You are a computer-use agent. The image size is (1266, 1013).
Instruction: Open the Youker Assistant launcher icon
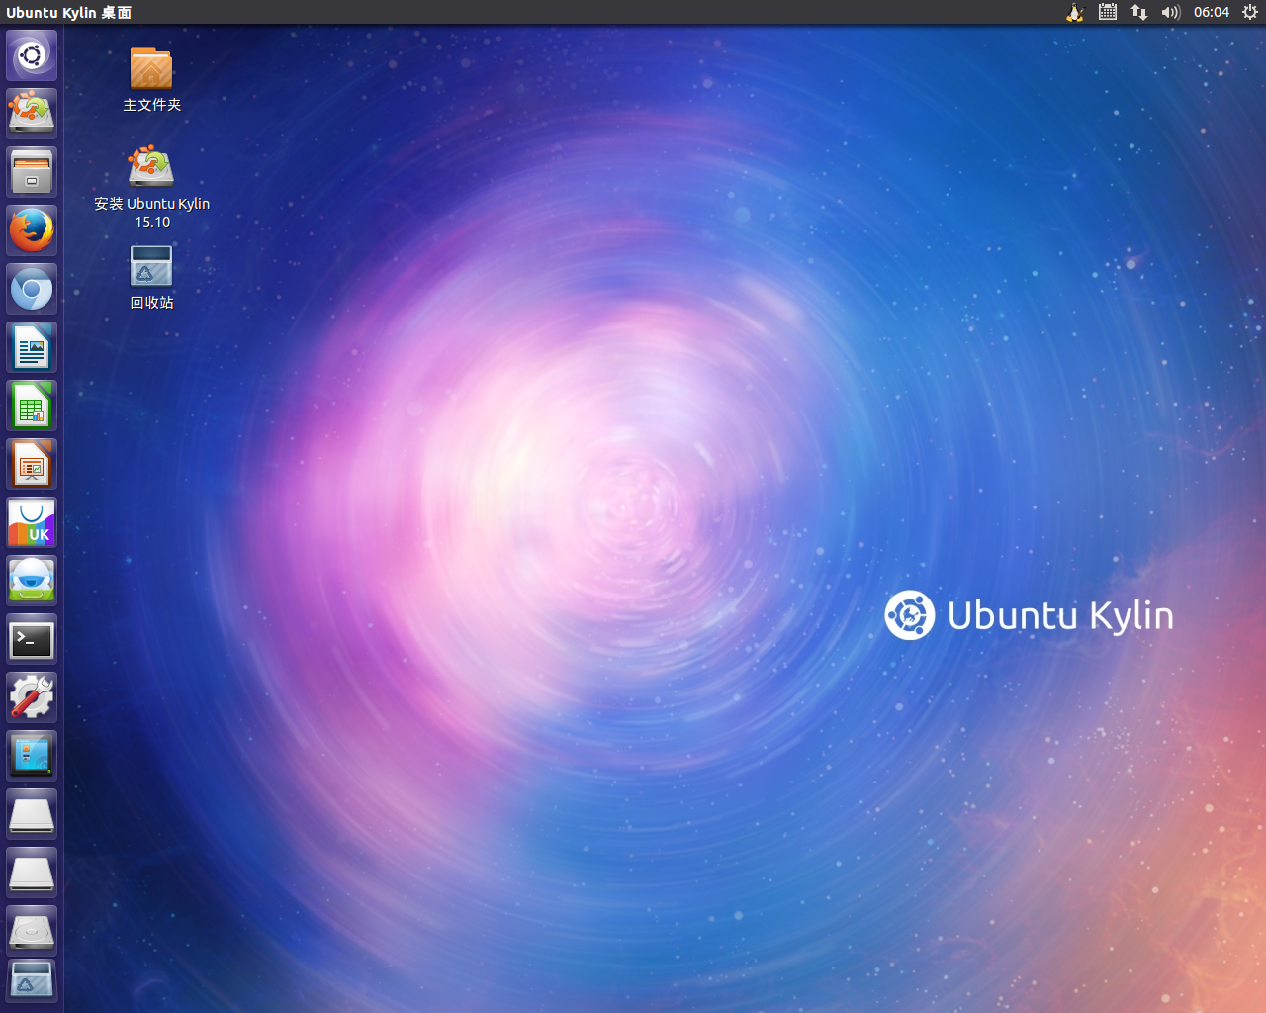click(32, 581)
